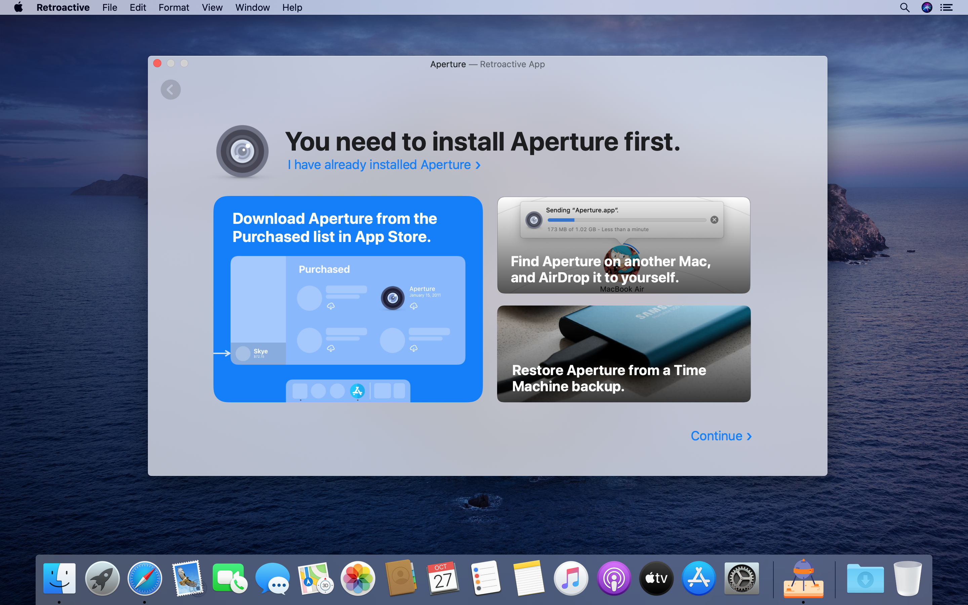Open Spotlight search in menu bar
The height and width of the screenshot is (605, 968).
pos(904,8)
